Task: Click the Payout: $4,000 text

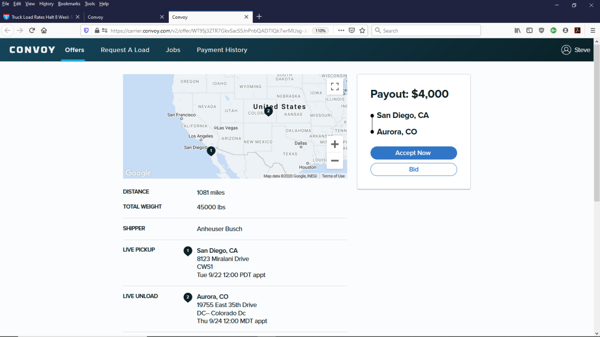Action: [410, 94]
